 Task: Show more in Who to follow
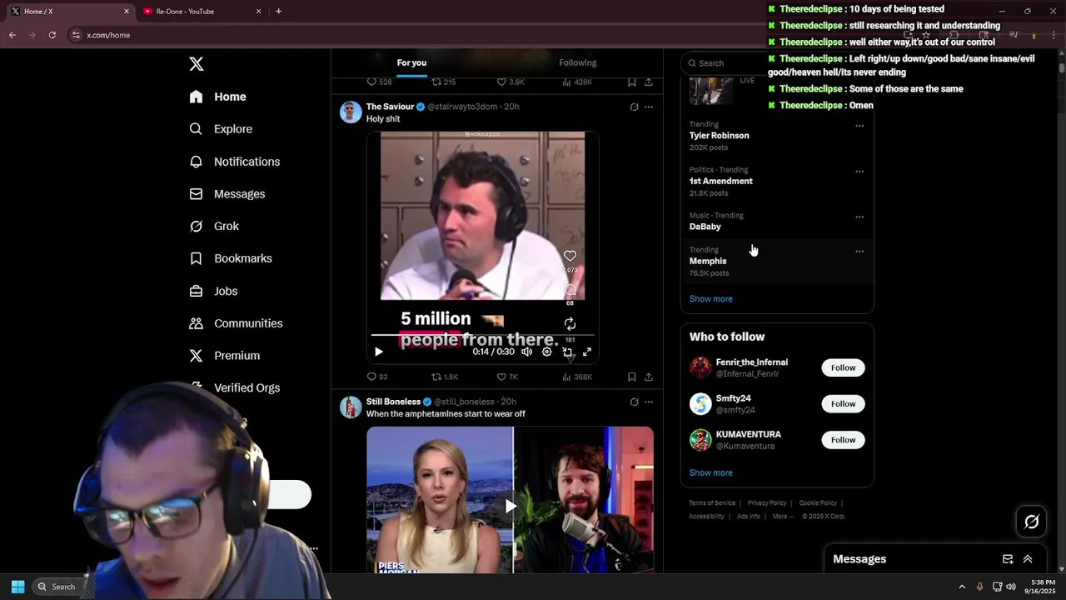point(710,472)
